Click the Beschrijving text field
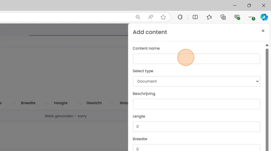Screen dimensions: 271x151 pyautogui.click(x=196, y=104)
